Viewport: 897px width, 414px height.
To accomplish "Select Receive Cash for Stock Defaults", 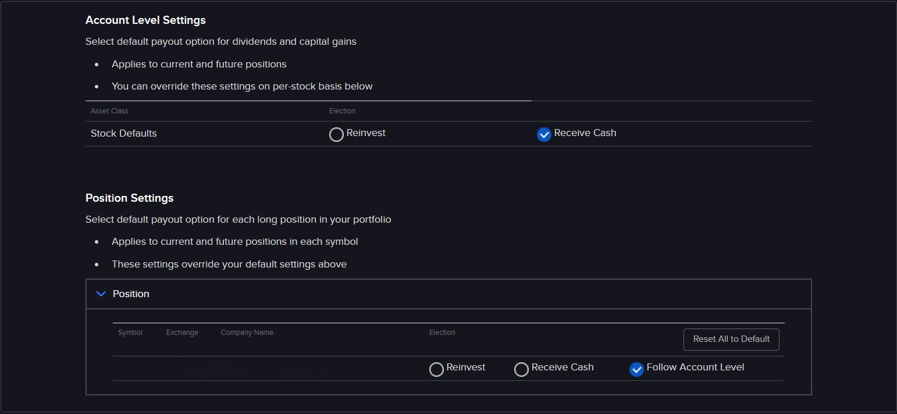I will pos(544,134).
